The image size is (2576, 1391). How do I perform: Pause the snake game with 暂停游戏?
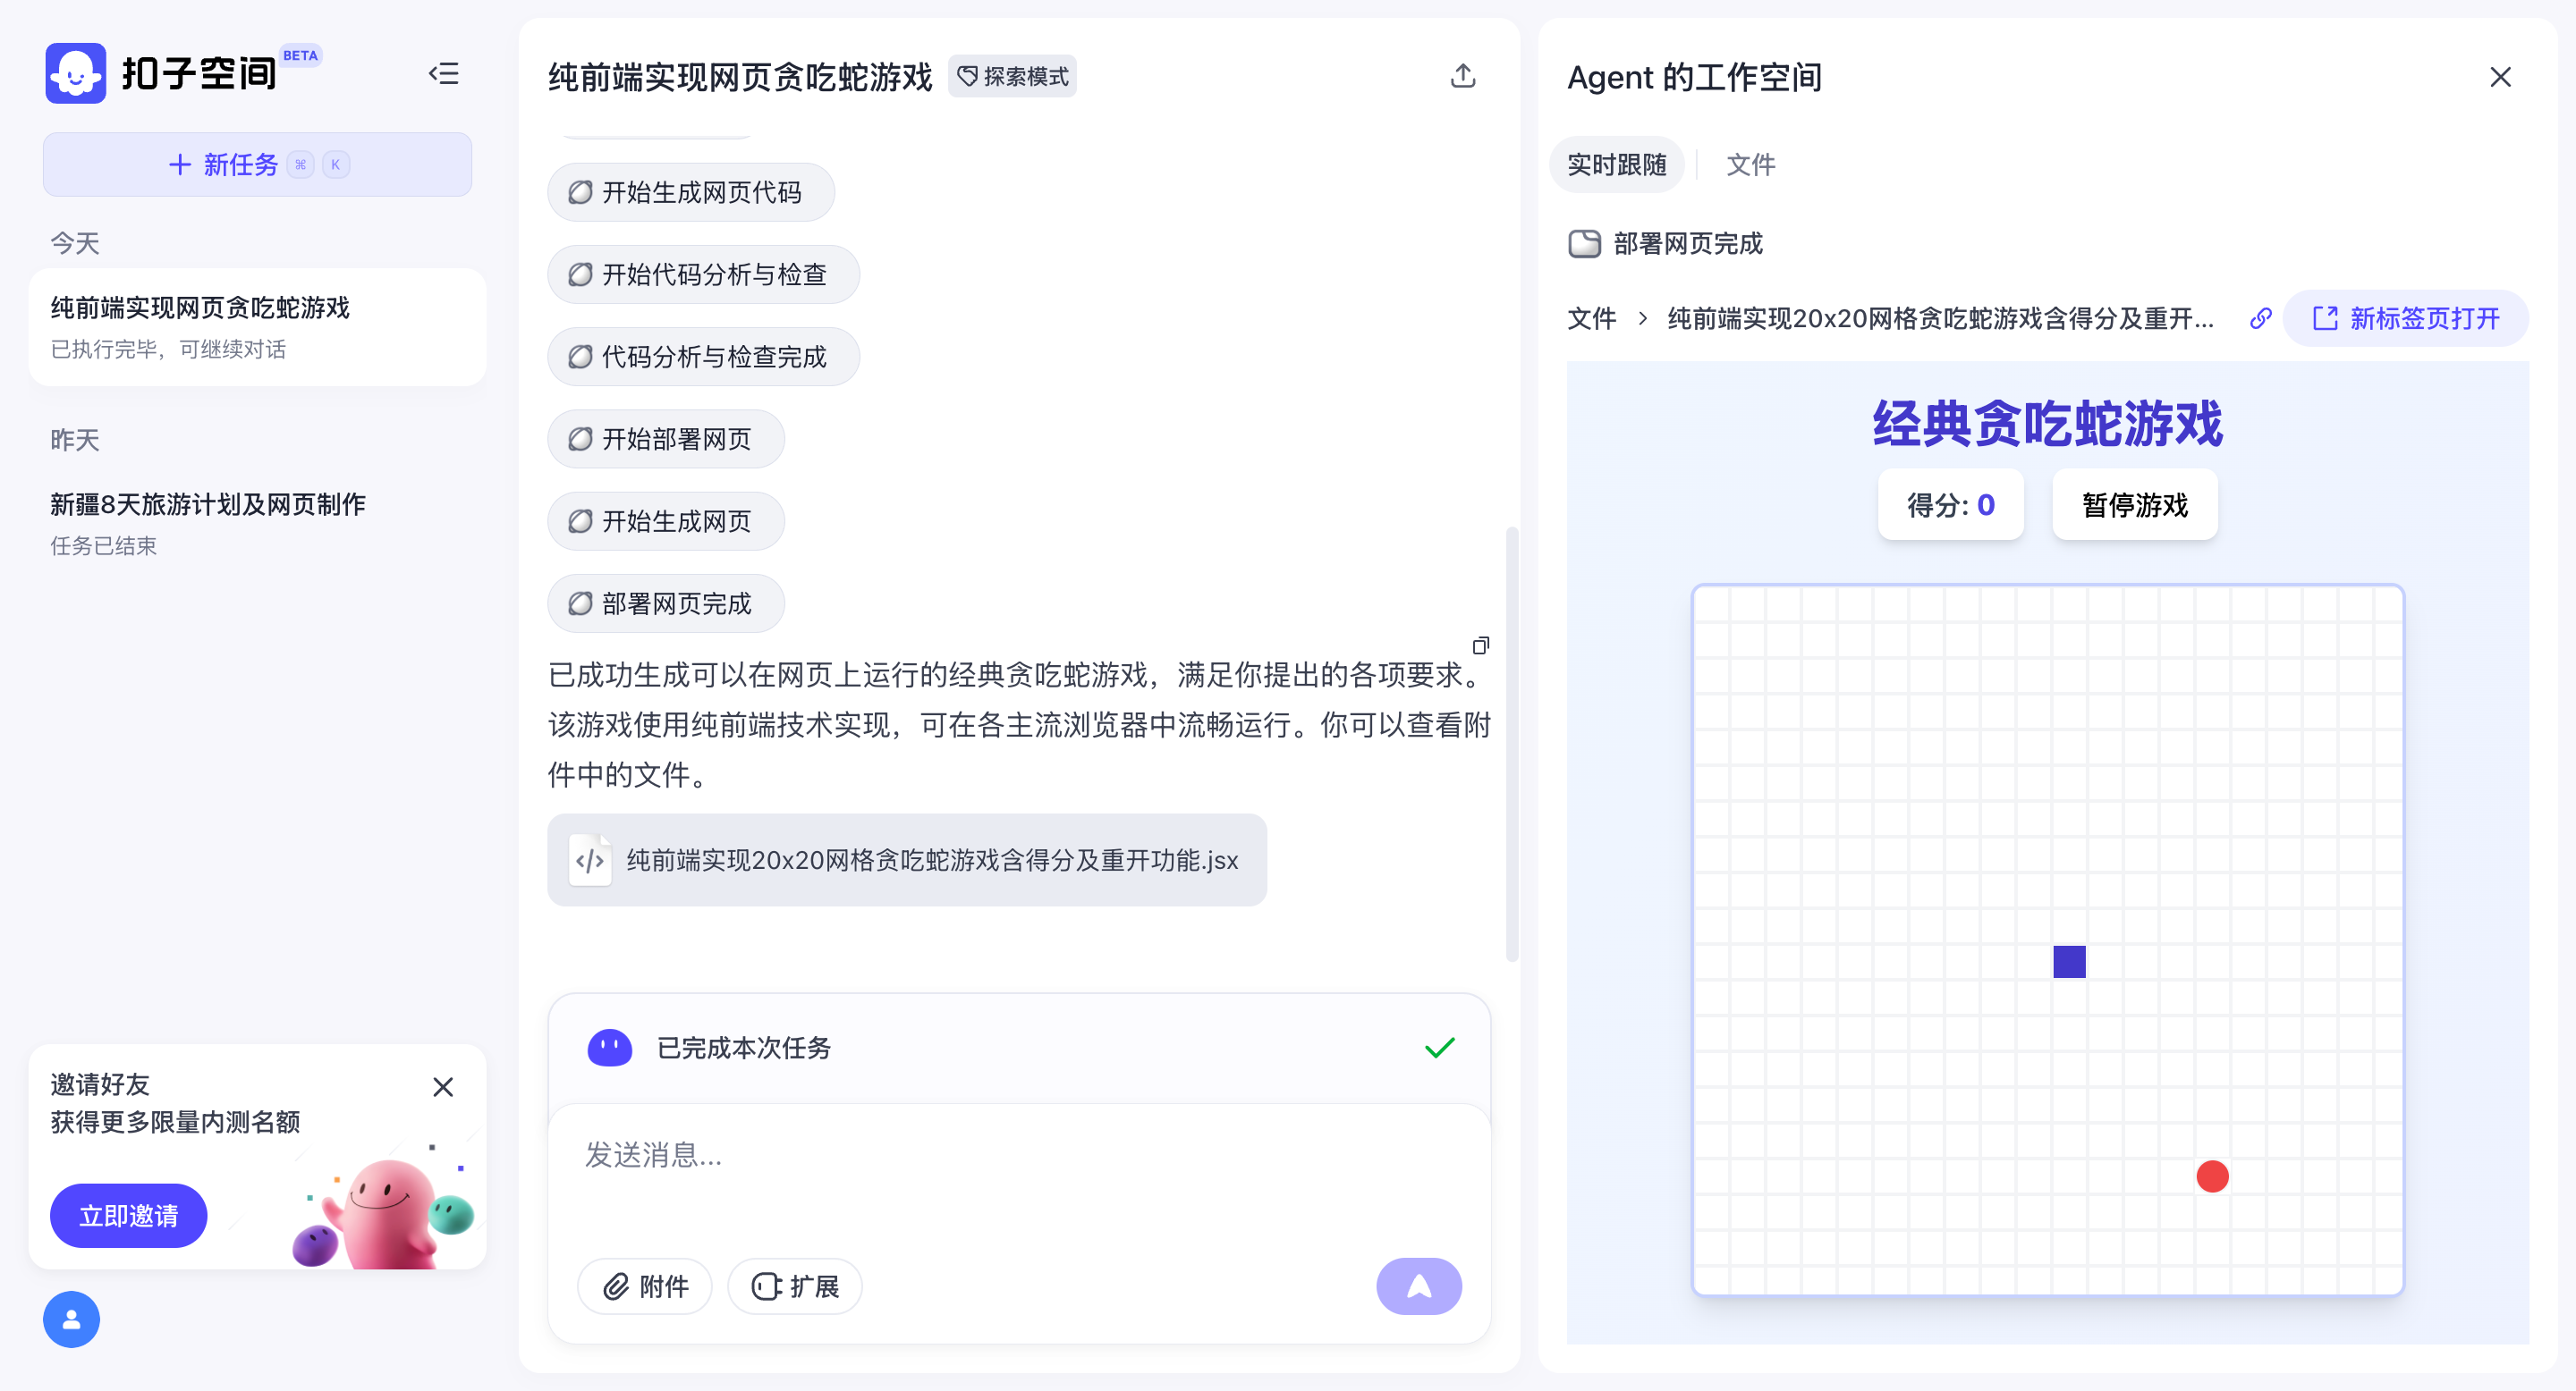click(2134, 504)
